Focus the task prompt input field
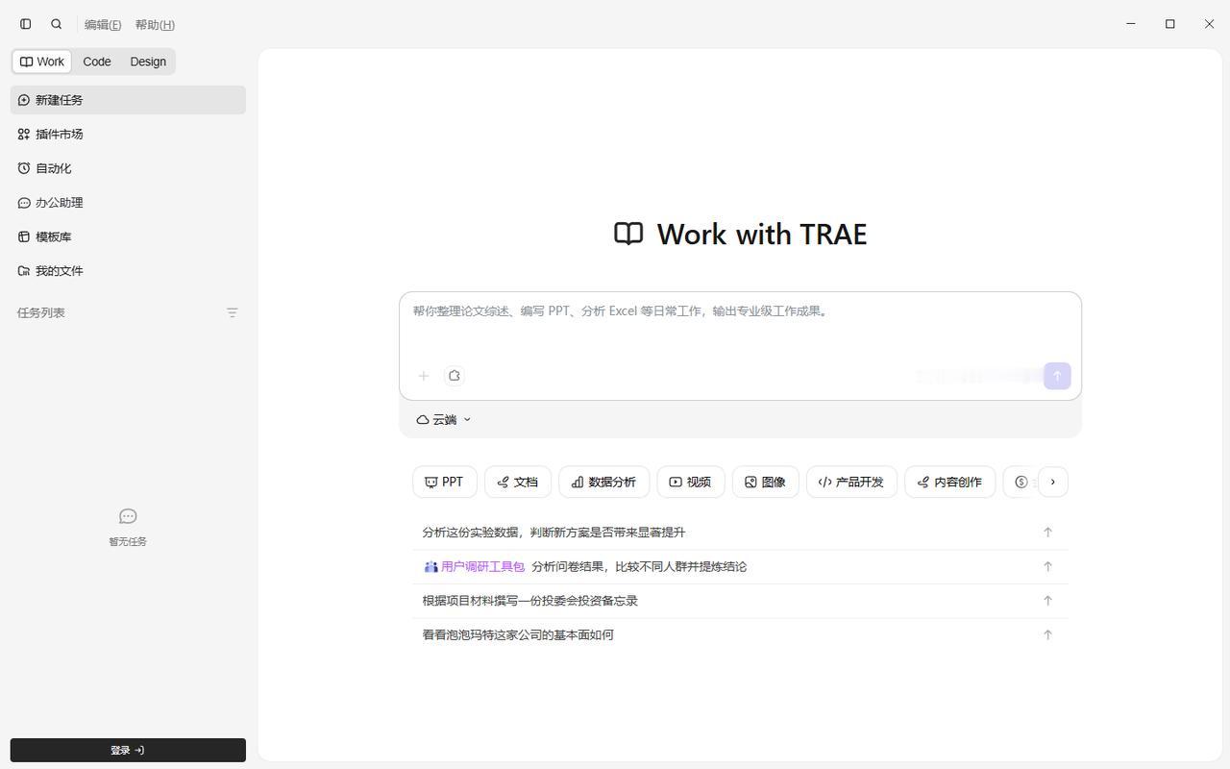Image resolution: width=1230 pixels, height=769 pixels. point(740,325)
